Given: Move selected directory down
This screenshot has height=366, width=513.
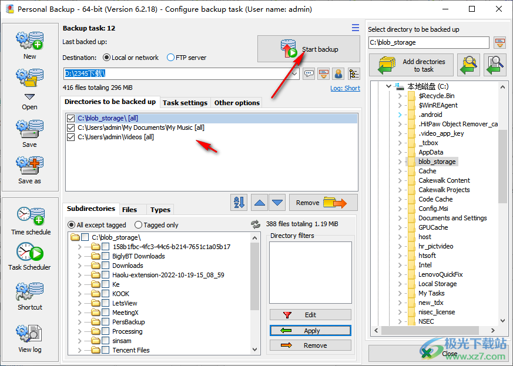Looking at the screenshot, I should point(277,203).
